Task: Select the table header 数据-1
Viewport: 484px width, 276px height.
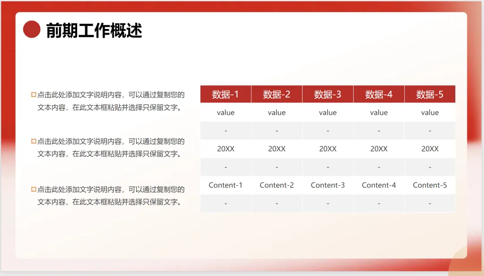Action: coord(225,94)
